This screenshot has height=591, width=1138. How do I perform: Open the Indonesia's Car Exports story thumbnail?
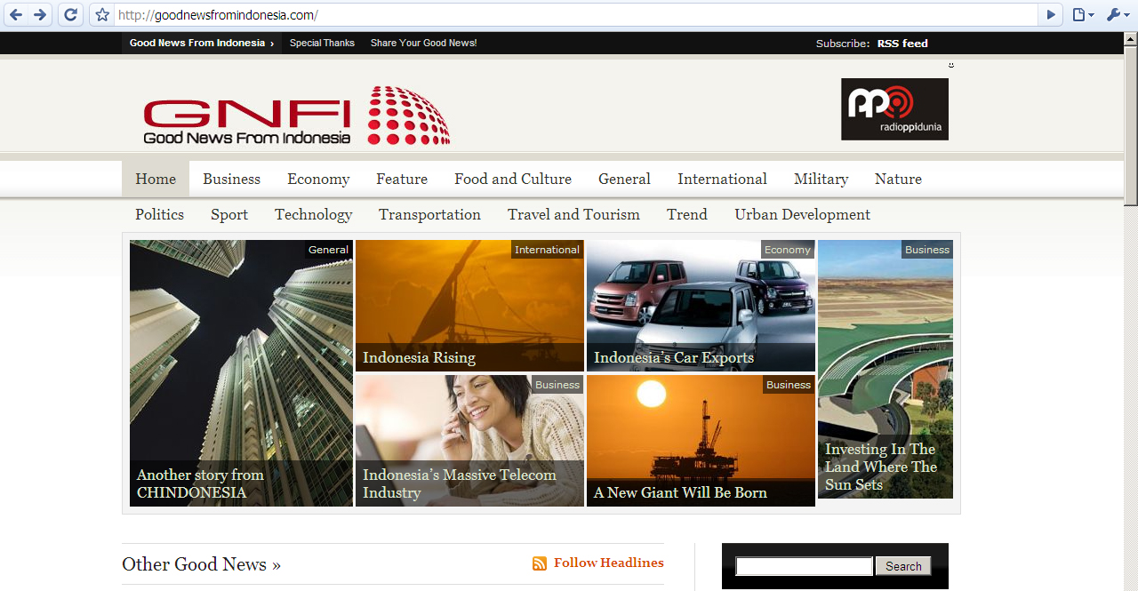coord(701,305)
